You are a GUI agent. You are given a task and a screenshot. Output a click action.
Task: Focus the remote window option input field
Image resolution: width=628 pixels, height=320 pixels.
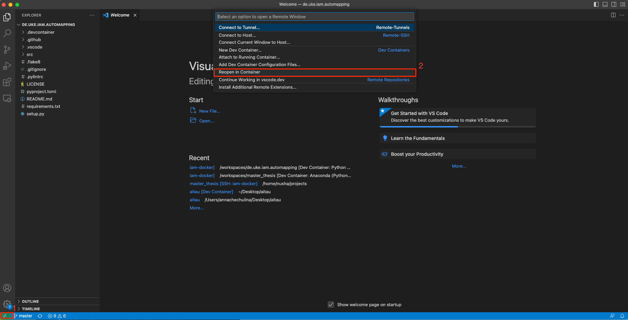[314, 17]
